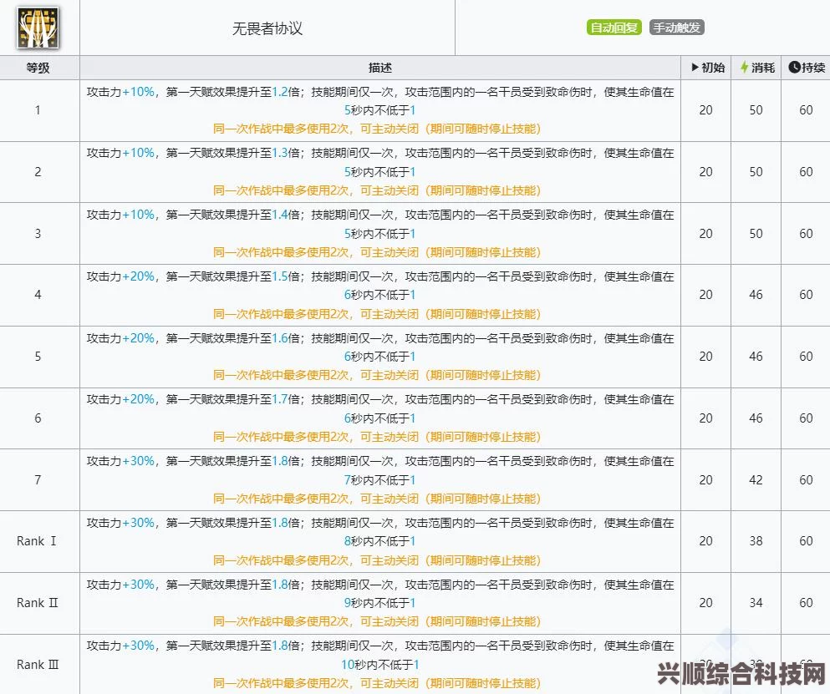Click consumption value 34 in Rank II row
Screen dimensions: 830x694
(x=756, y=602)
